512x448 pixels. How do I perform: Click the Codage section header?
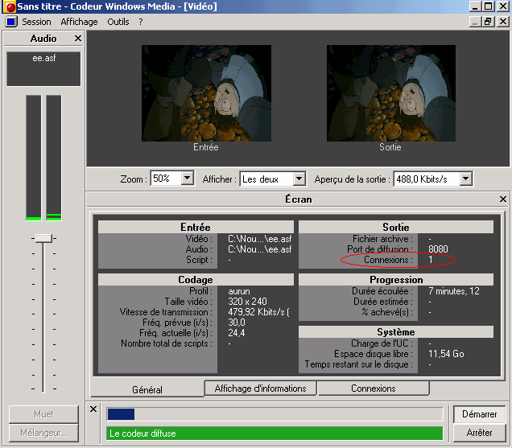pos(196,280)
